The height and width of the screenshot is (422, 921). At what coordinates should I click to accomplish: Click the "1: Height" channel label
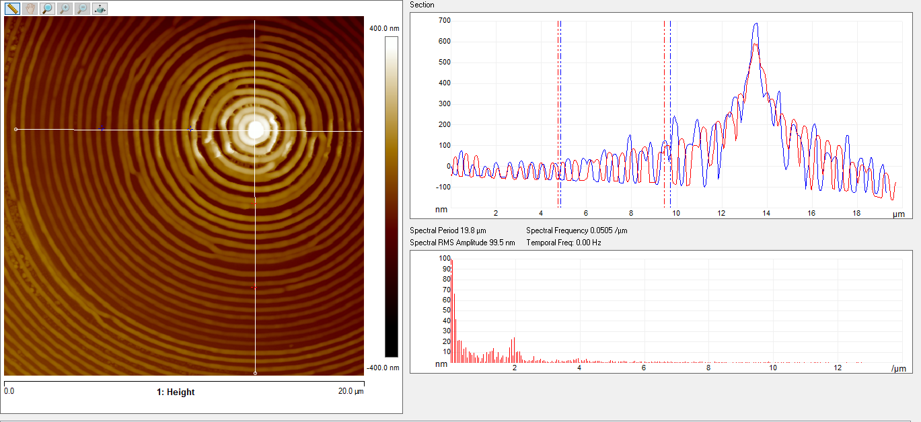point(176,392)
